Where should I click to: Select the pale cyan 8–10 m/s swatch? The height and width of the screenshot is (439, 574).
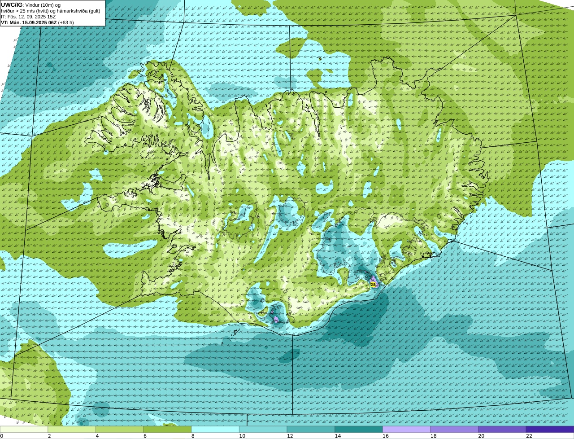click(x=215, y=429)
